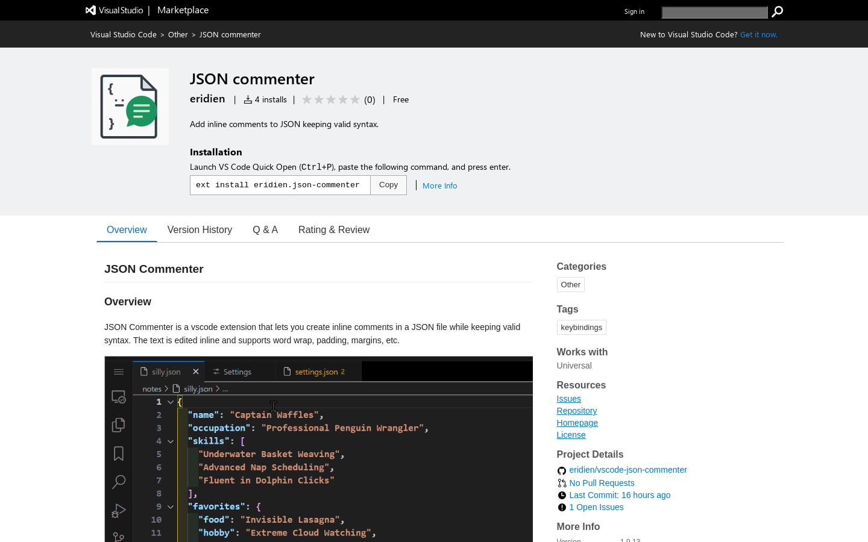Open the Issues resource link

pyautogui.click(x=568, y=399)
